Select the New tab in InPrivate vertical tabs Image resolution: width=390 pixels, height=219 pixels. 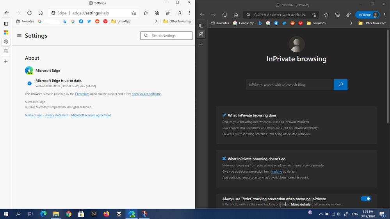201,34
